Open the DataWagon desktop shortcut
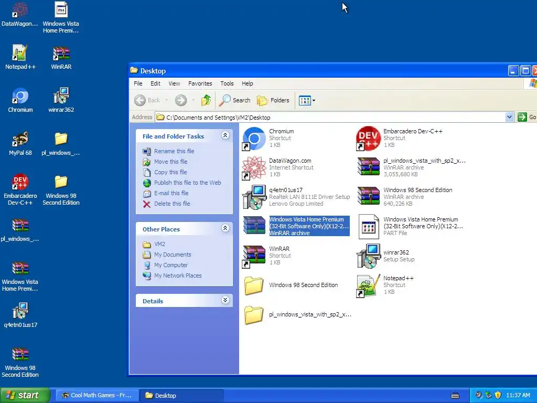This screenshot has height=403, width=537. 20,14
